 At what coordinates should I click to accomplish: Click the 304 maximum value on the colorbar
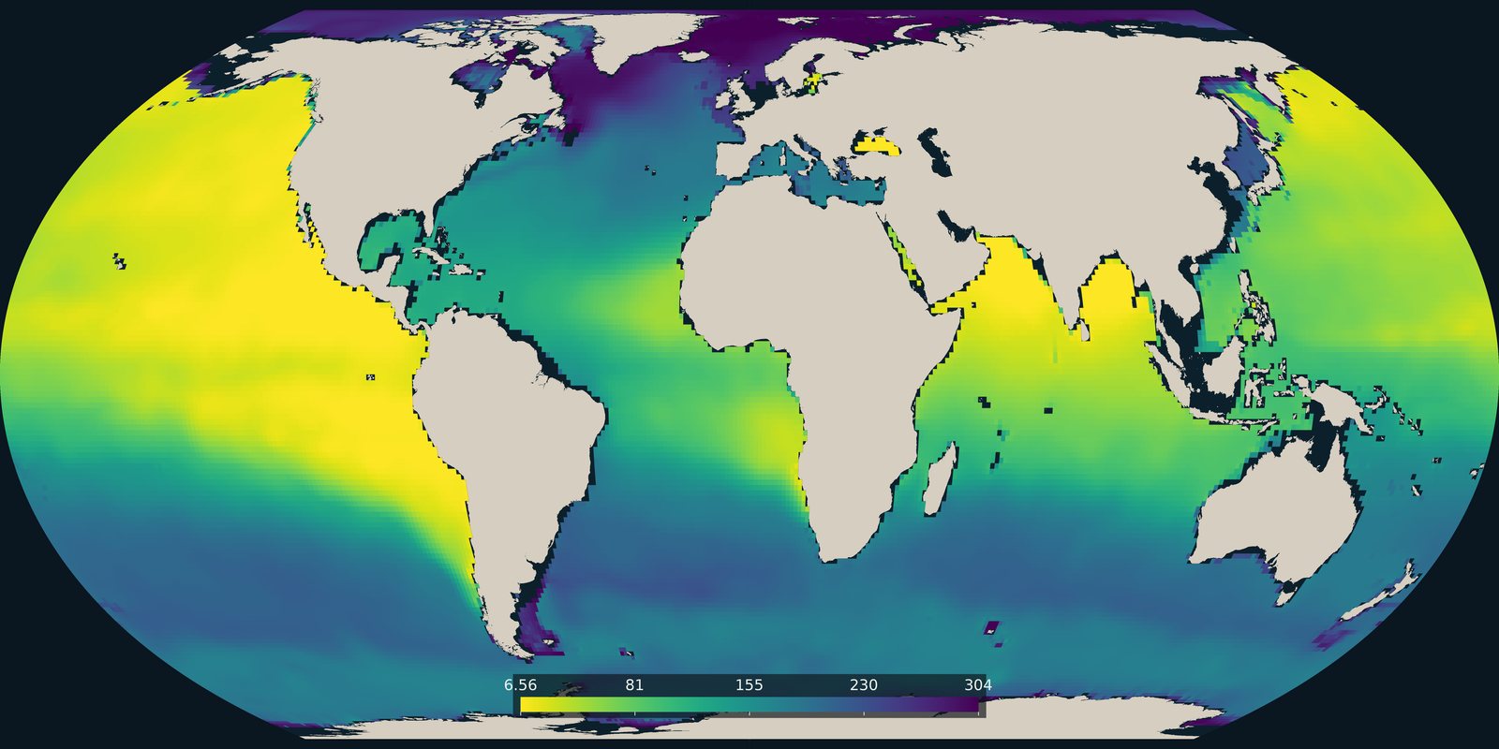point(978,685)
